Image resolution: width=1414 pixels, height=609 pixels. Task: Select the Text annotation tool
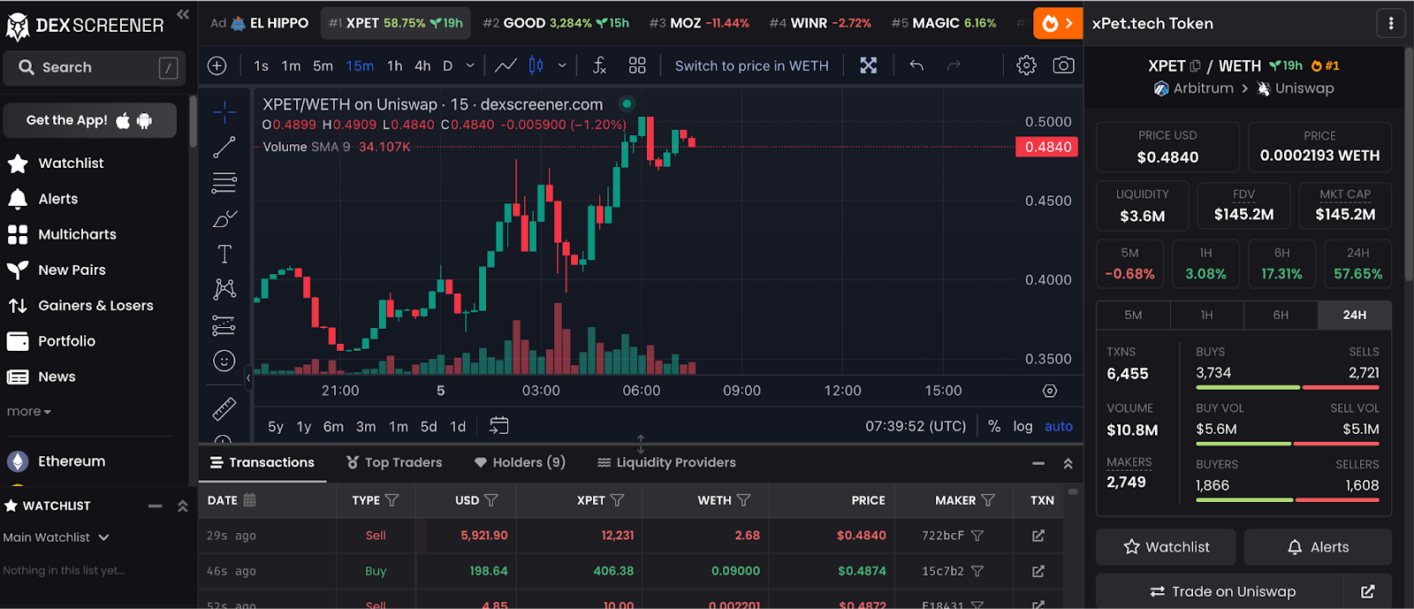[x=224, y=254]
